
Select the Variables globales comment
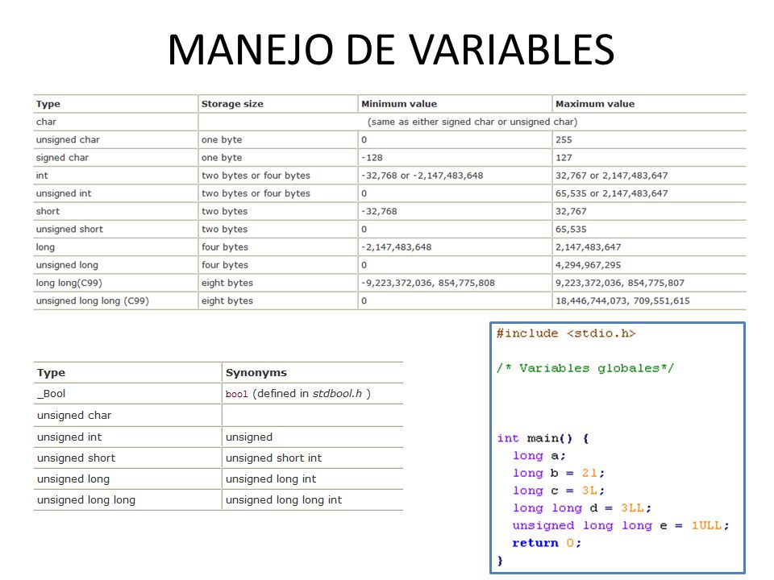point(585,368)
